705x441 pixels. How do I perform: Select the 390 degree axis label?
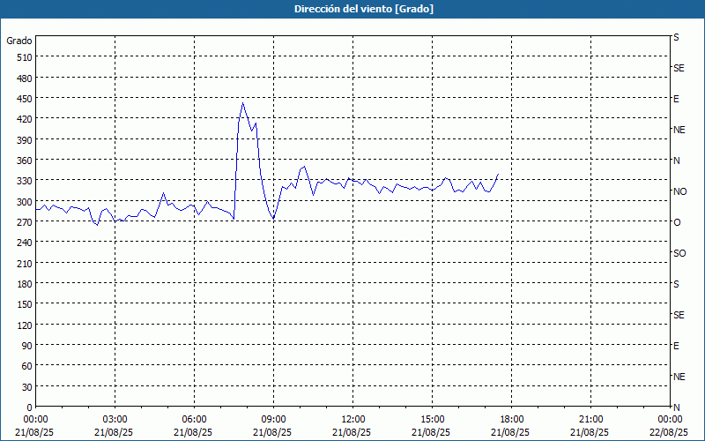click(x=25, y=140)
